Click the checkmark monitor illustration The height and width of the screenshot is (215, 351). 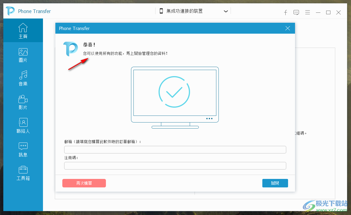(175, 92)
